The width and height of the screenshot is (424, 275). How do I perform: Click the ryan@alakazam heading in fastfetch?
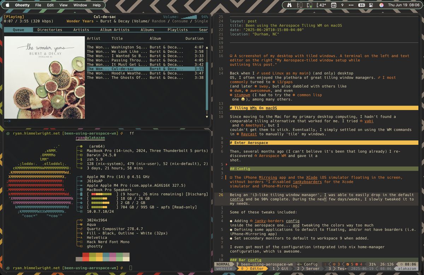point(90,138)
